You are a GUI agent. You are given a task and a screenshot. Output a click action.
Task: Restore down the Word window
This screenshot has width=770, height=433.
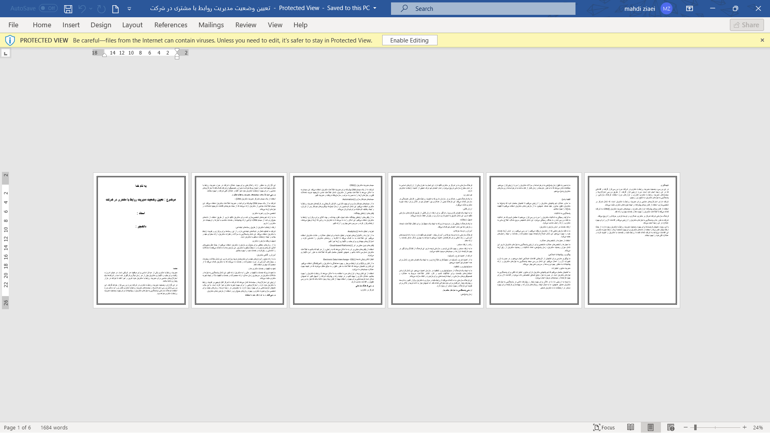pyautogui.click(x=736, y=8)
